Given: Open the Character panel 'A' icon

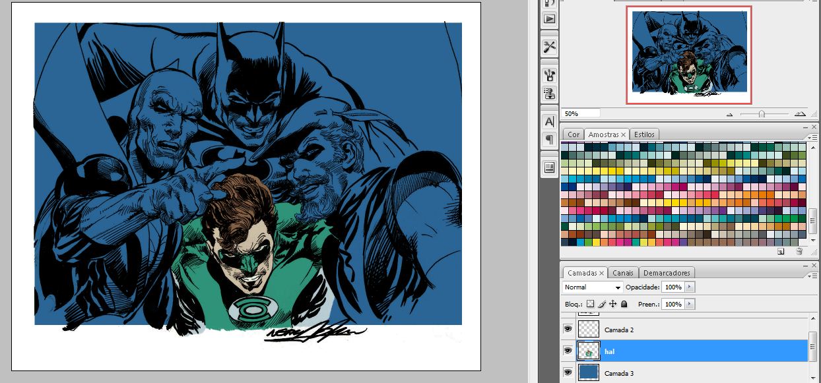Looking at the screenshot, I should [549, 121].
